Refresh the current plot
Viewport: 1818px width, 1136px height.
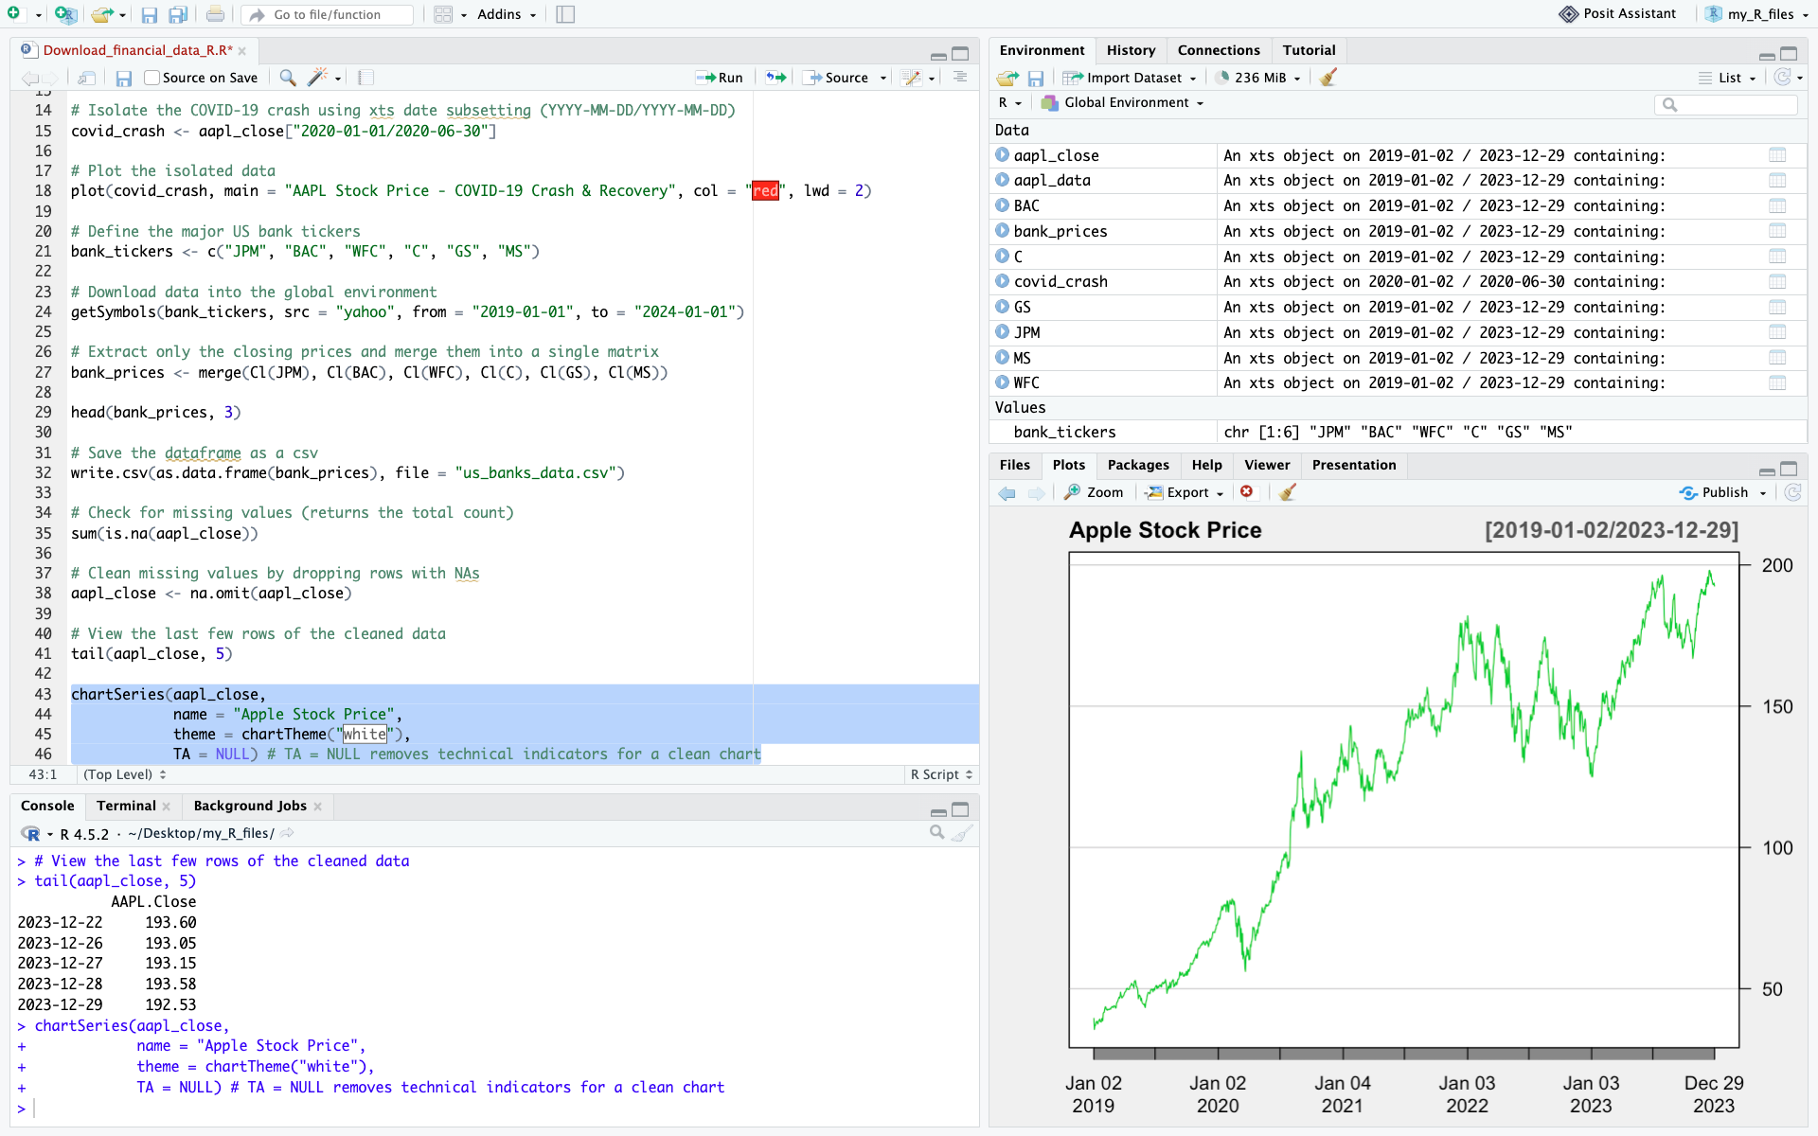tap(1792, 492)
